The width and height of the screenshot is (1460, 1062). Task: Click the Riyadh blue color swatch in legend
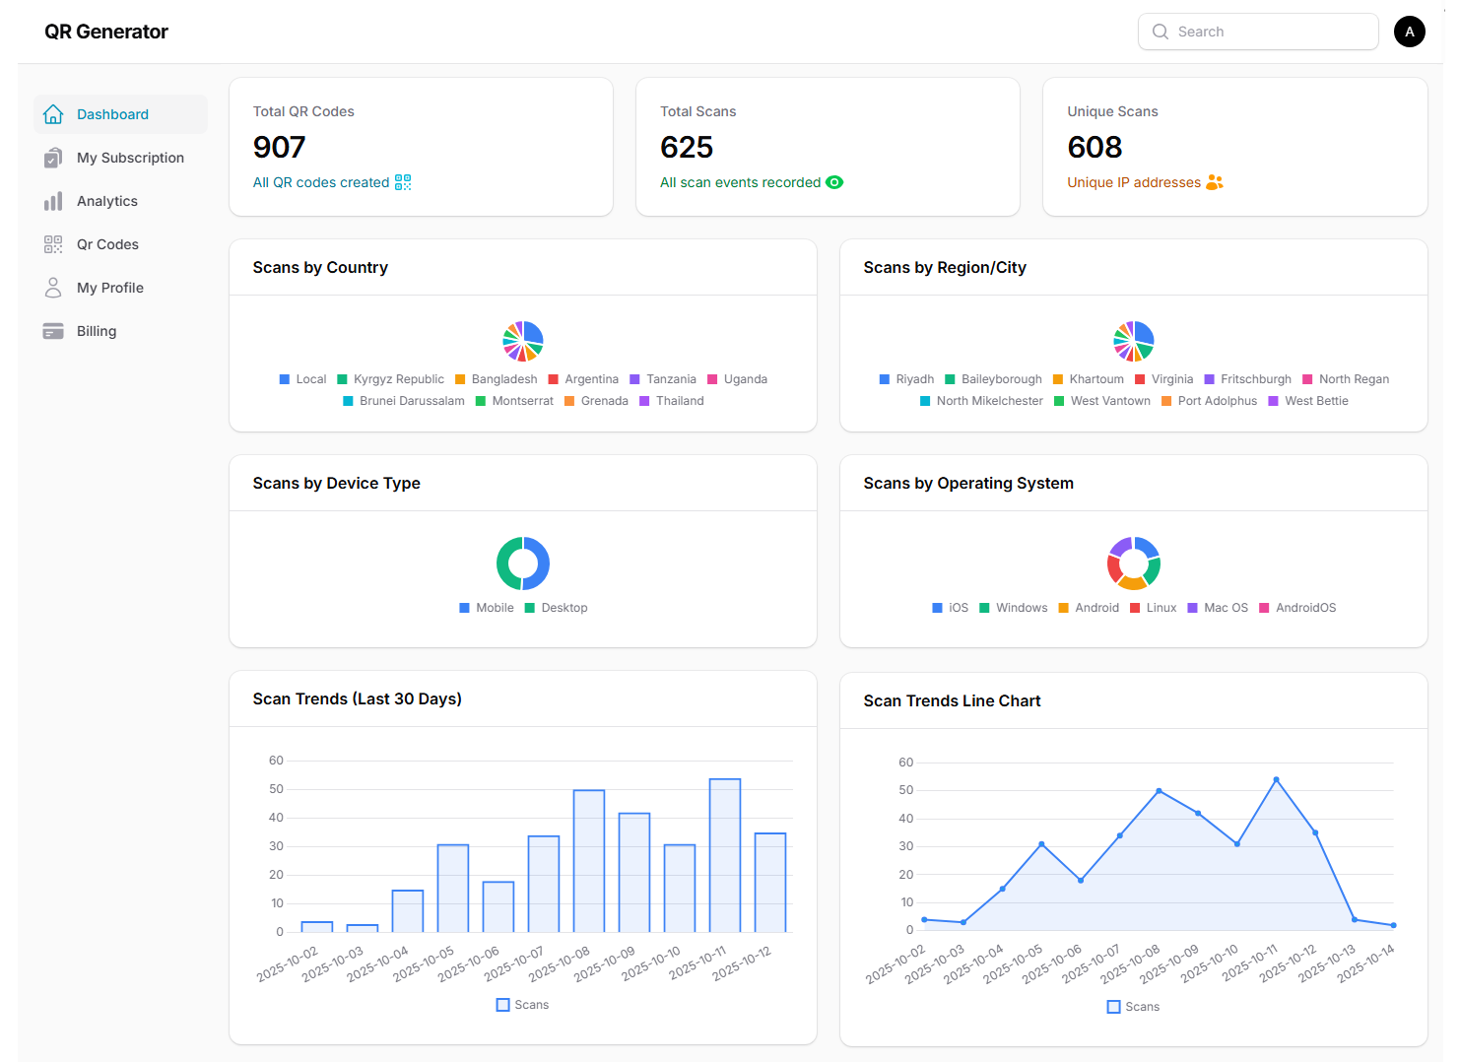coord(885,379)
